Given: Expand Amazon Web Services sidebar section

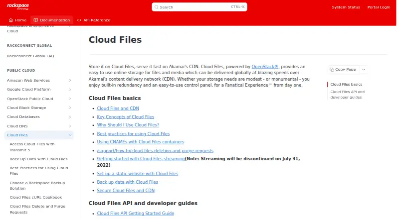Looking at the screenshot, I should (x=70, y=80).
